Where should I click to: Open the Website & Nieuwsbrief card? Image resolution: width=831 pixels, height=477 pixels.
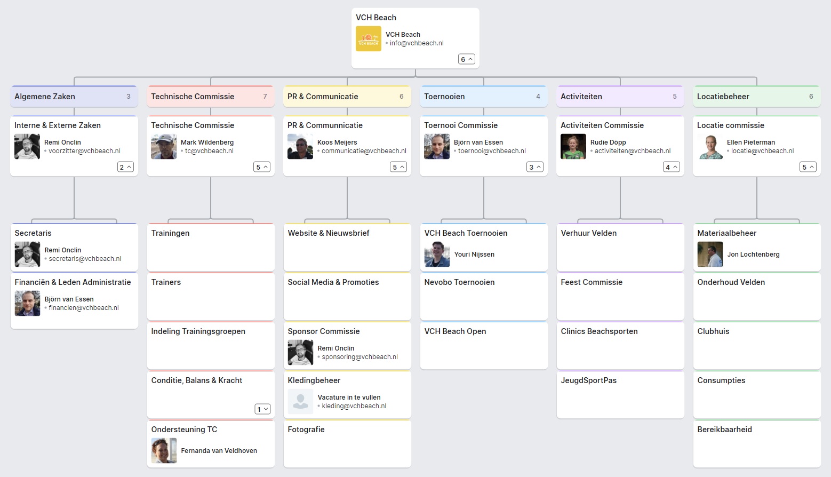347,248
